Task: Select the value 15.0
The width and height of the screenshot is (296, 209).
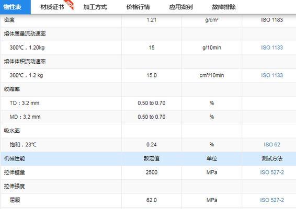Action: 152,75
